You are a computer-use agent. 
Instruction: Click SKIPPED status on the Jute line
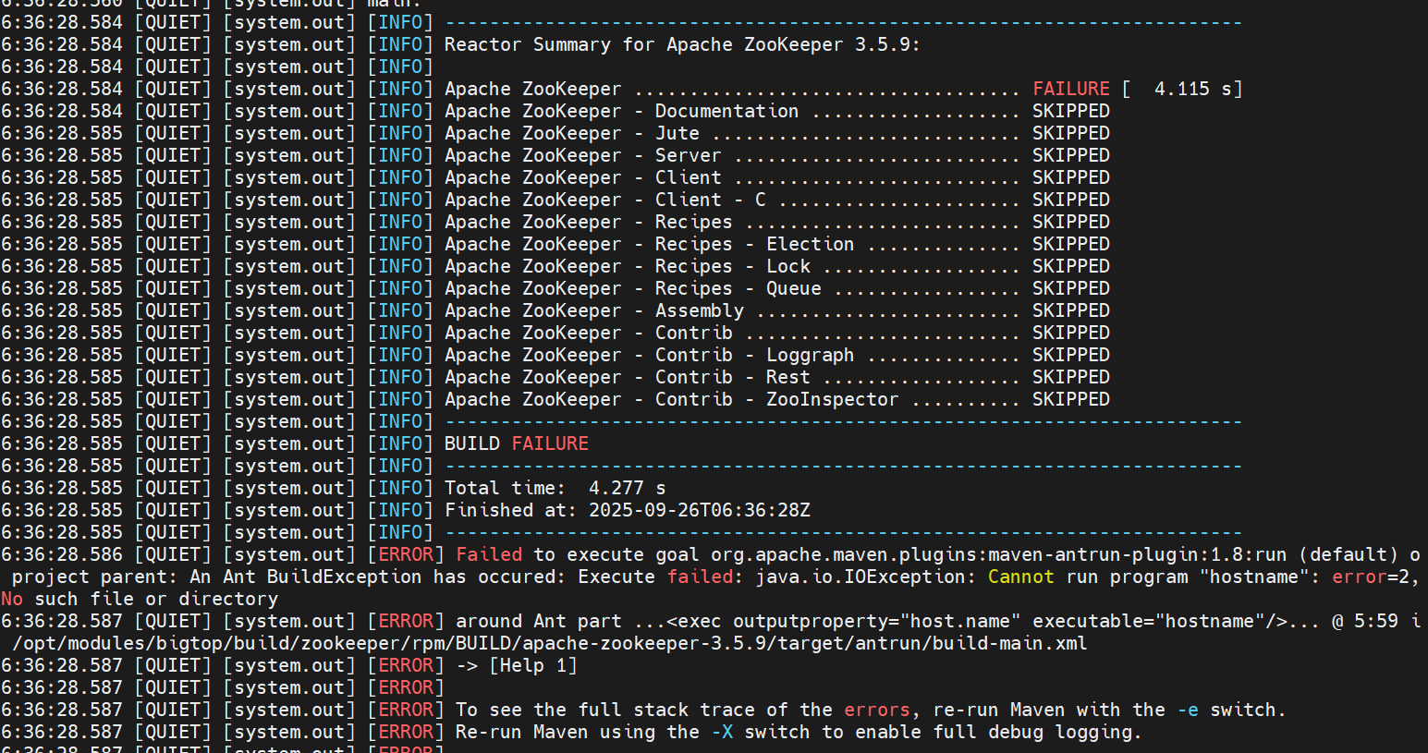point(1070,133)
